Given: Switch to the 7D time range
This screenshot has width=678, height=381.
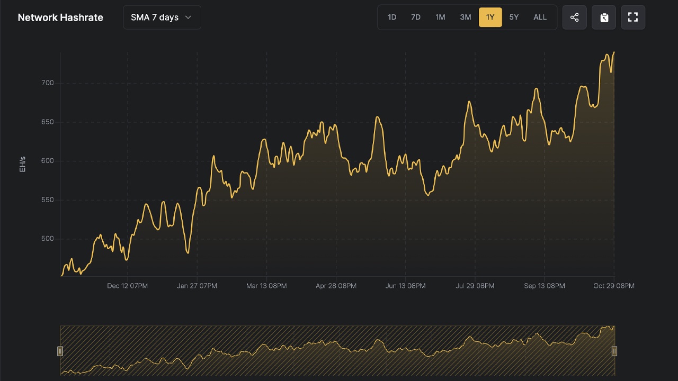Looking at the screenshot, I should click(x=416, y=17).
